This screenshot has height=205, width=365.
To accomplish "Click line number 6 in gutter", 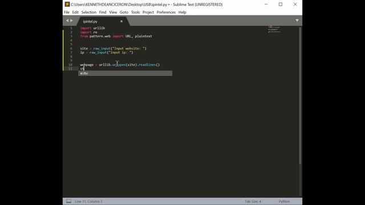I will (71, 48).
